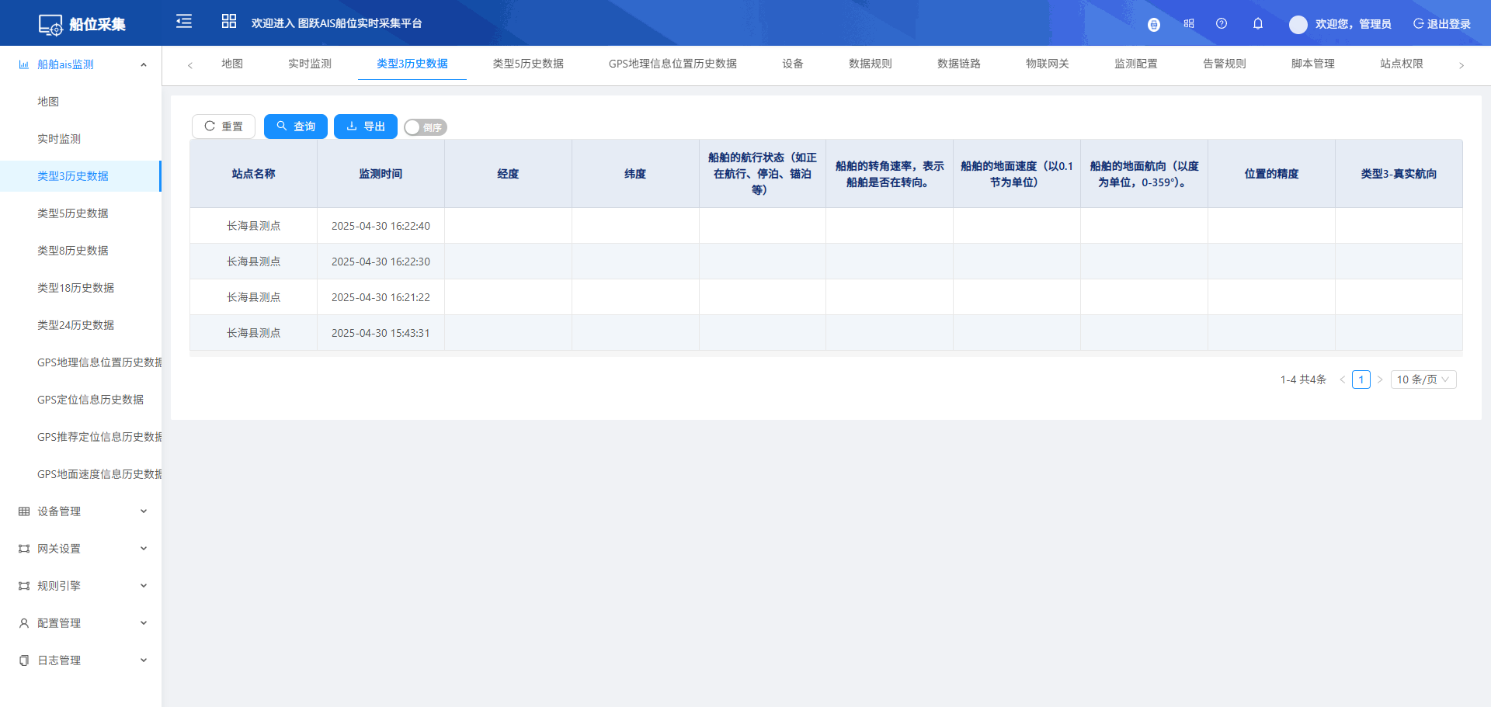This screenshot has width=1491, height=707.
Task: Toggle the 倒序 sort order switch
Action: point(425,127)
